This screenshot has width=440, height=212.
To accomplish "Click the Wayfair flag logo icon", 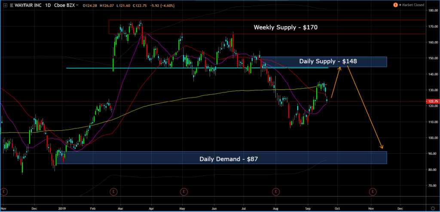I will [x=12, y=5].
